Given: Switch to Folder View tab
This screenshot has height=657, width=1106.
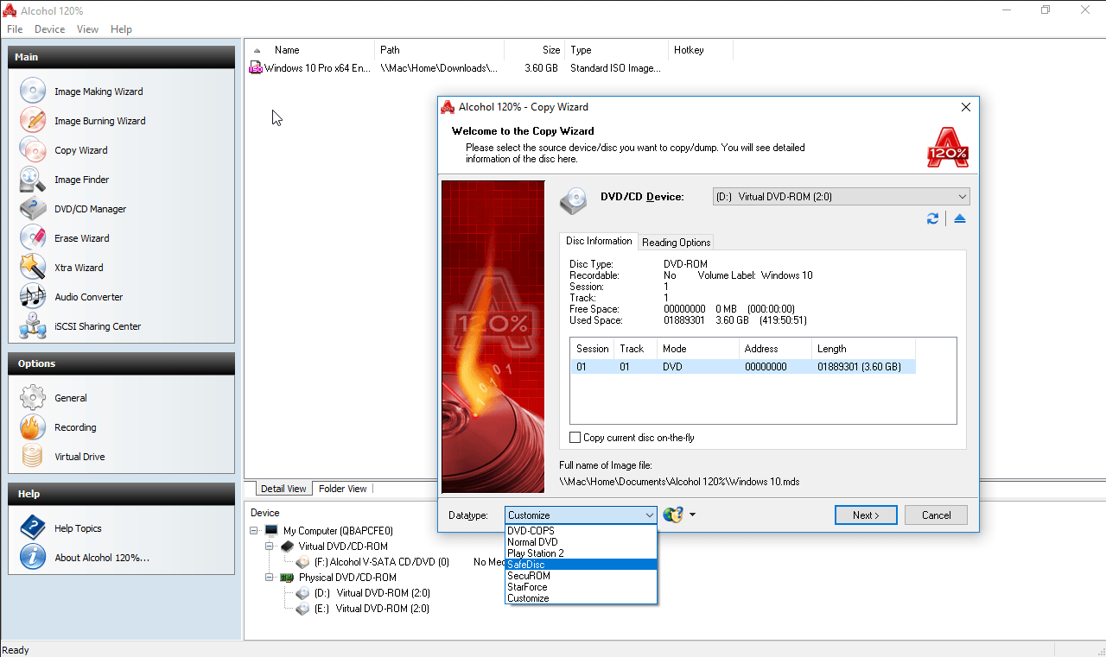Looking at the screenshot, I should coord(342,489).
